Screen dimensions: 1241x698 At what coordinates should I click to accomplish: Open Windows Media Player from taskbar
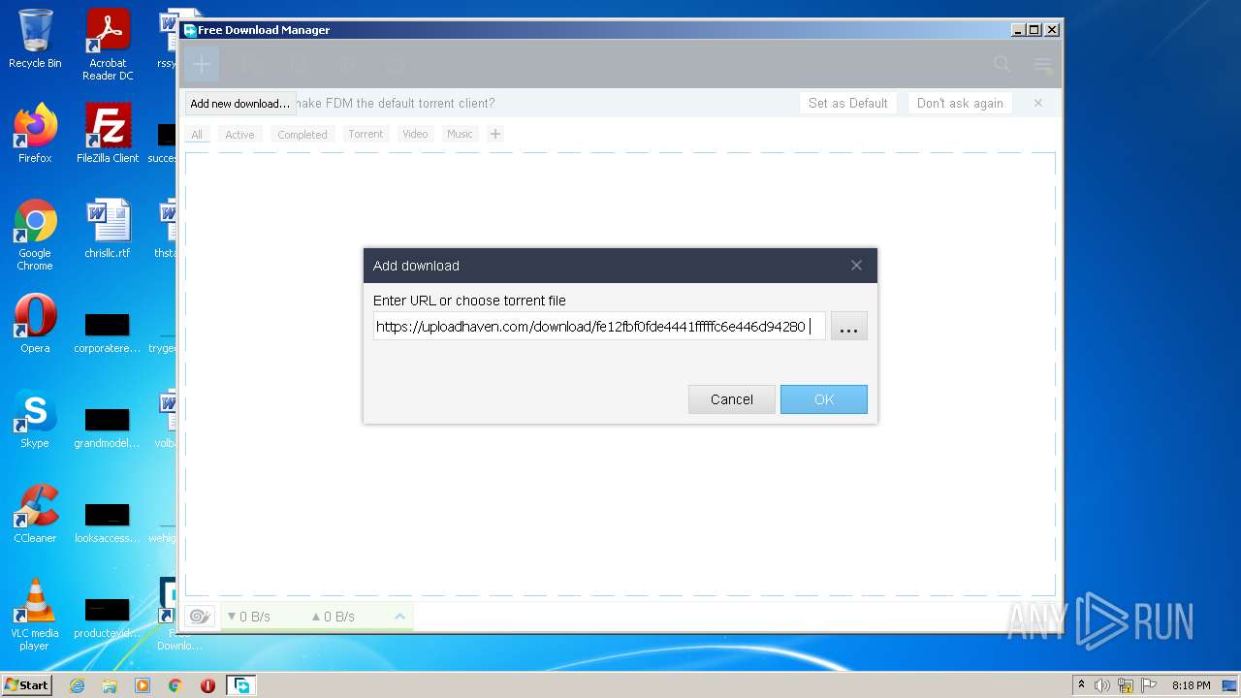[x=143, y=685]
